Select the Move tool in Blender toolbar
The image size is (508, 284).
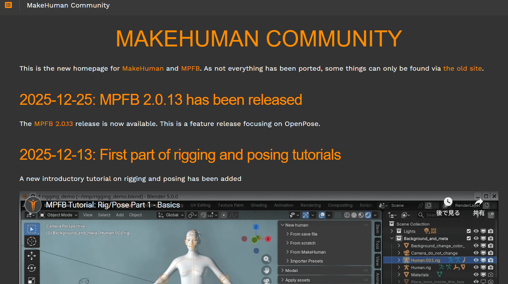point(32,255)
